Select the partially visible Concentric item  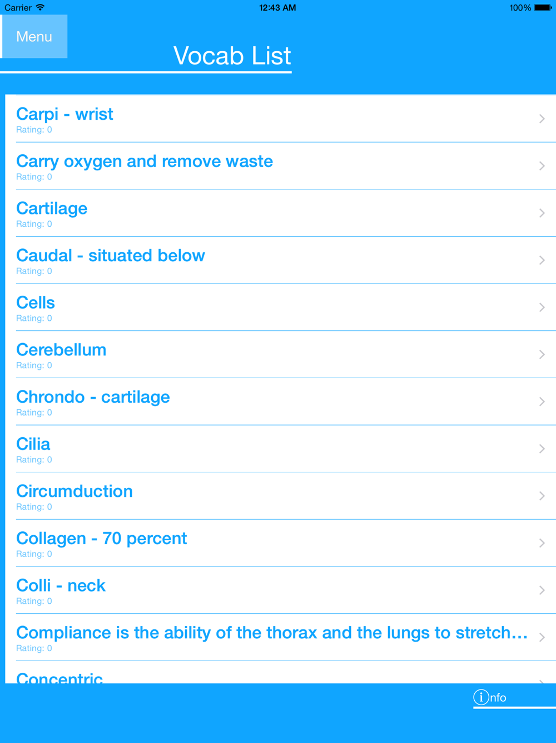(281, 672)
